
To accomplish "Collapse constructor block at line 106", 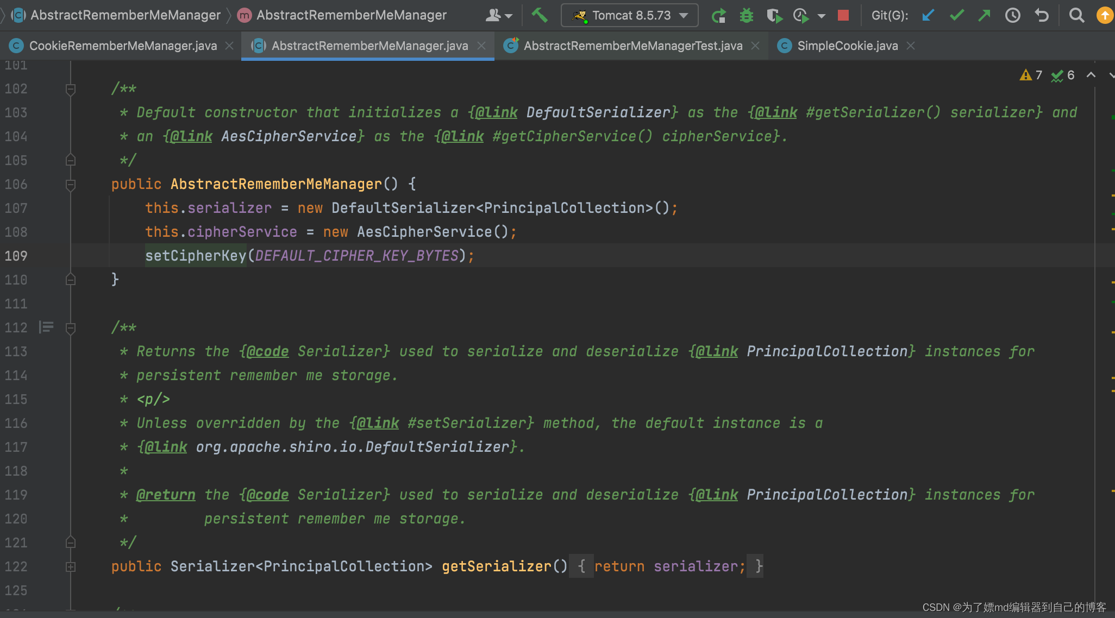I will (71, 185).
